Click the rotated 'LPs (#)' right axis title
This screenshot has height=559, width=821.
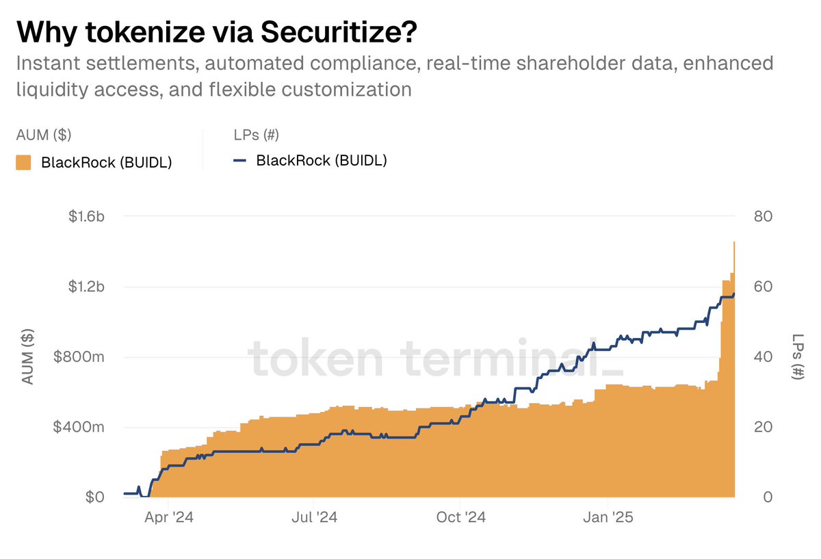[798, 356]
